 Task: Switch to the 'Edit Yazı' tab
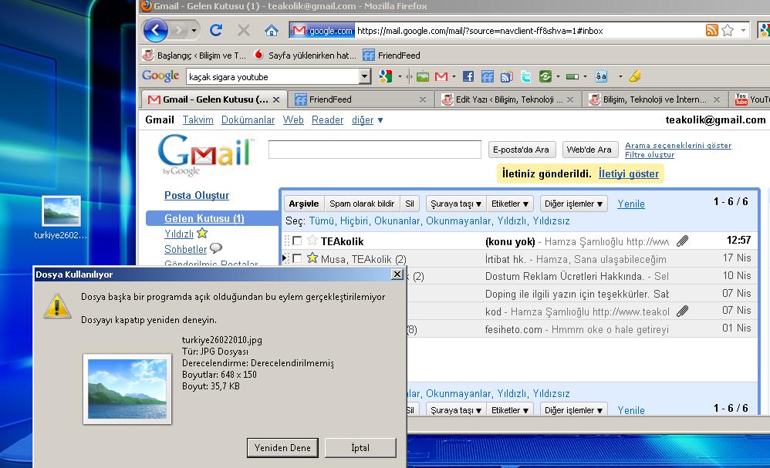508,99
